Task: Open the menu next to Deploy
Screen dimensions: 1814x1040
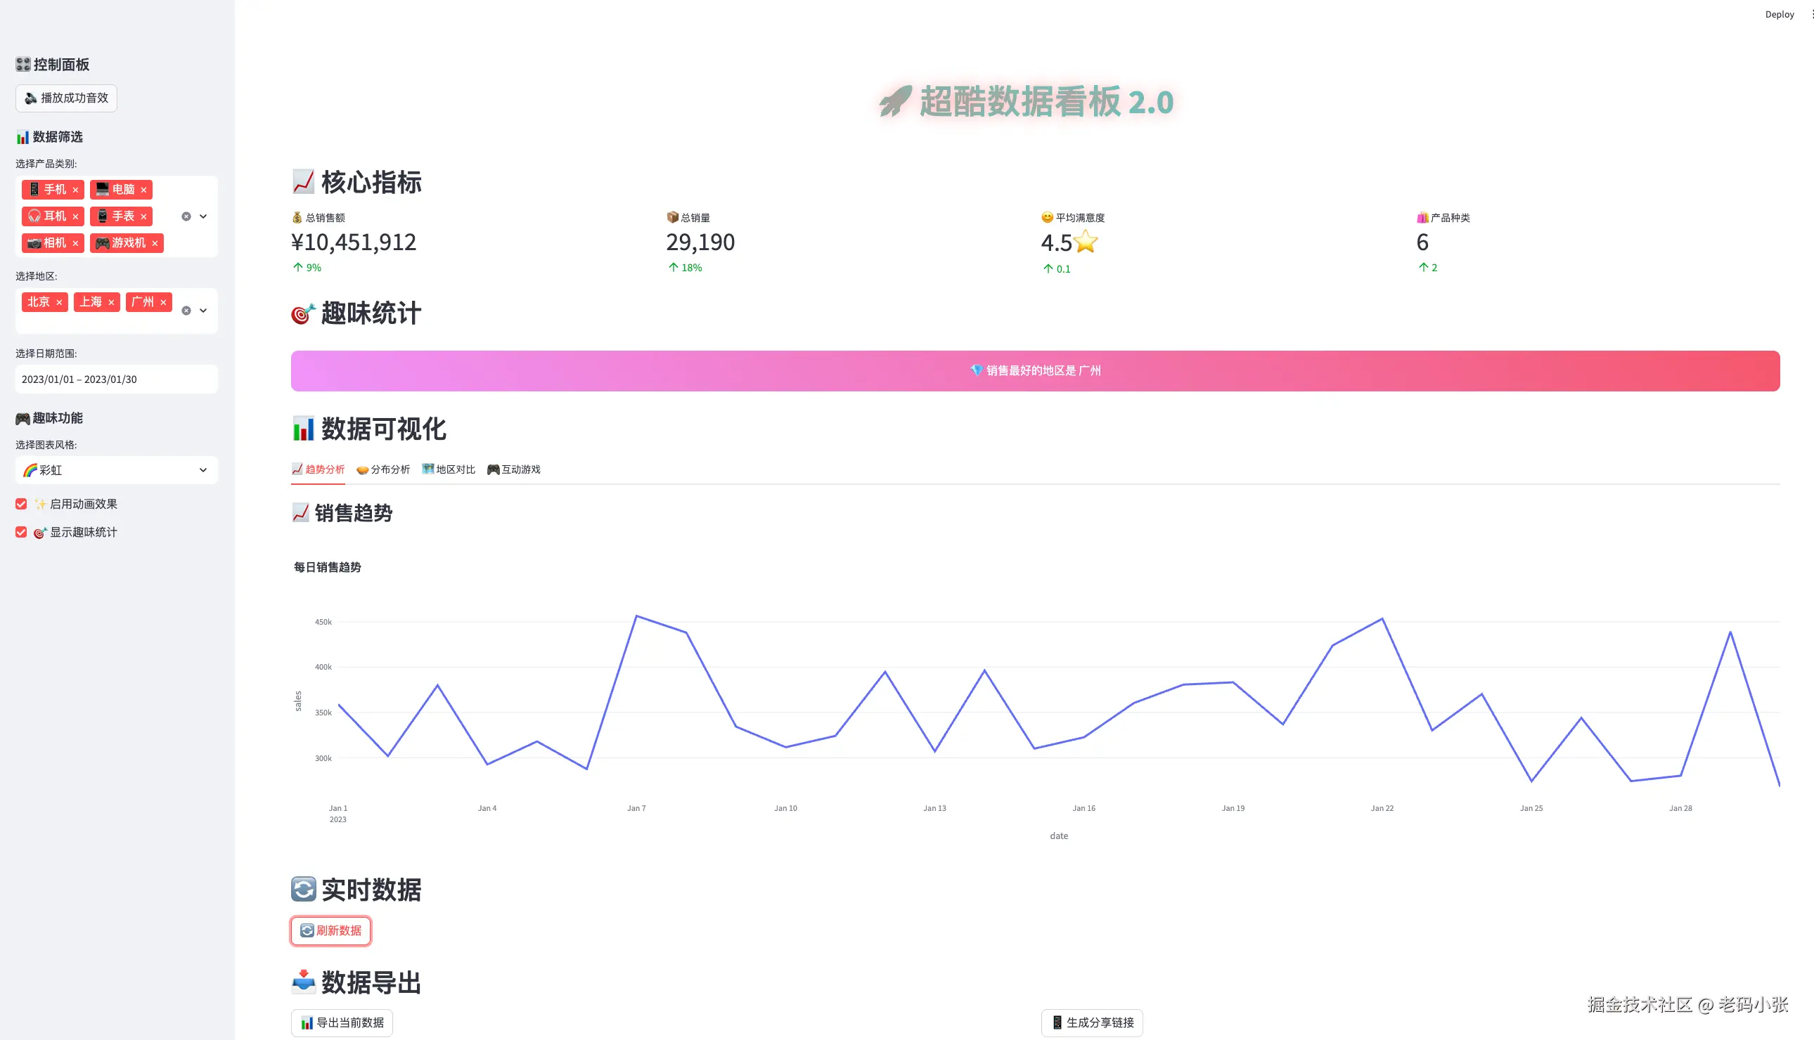Action: click(1811, 14)
